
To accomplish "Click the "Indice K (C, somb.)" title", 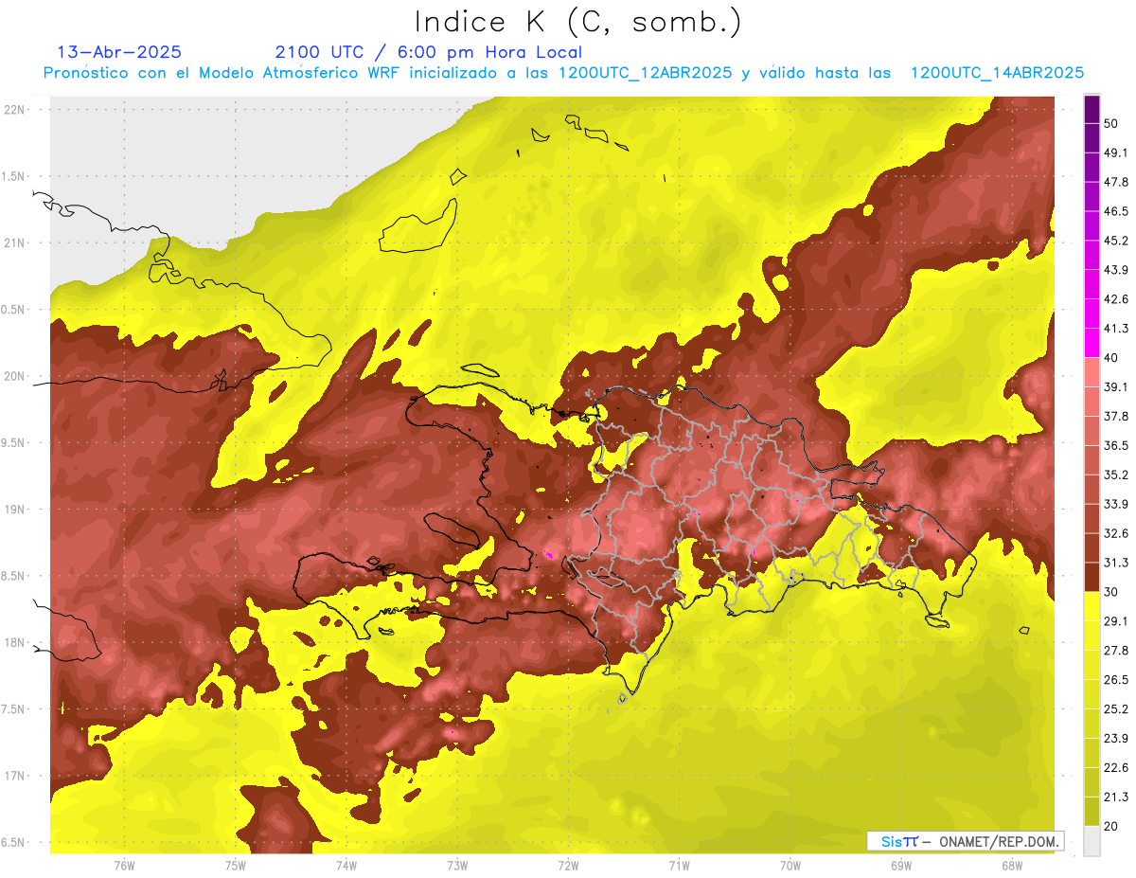I will [x=578, y=22].
